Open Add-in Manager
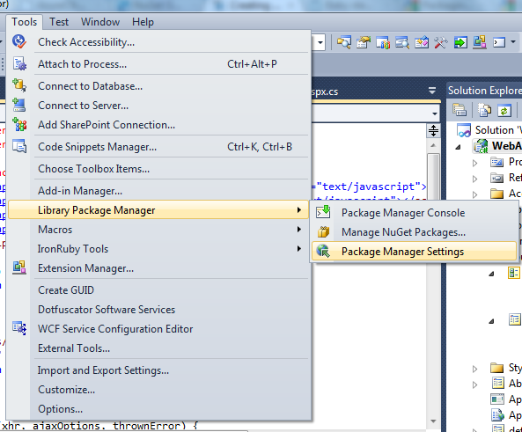The image size is (522, 432). point(158,191)
